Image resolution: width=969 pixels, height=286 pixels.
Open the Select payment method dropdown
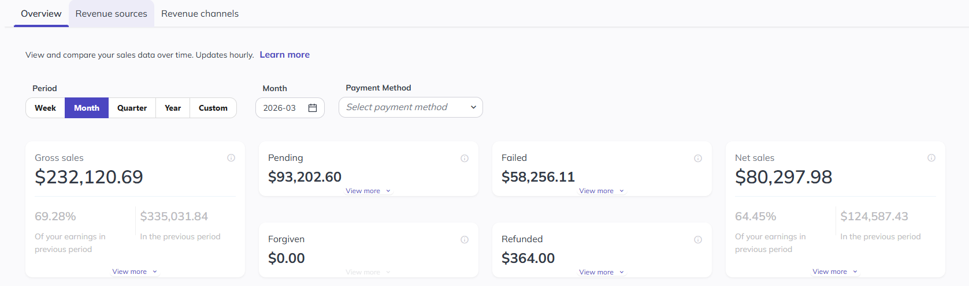(x=411, y=107)
